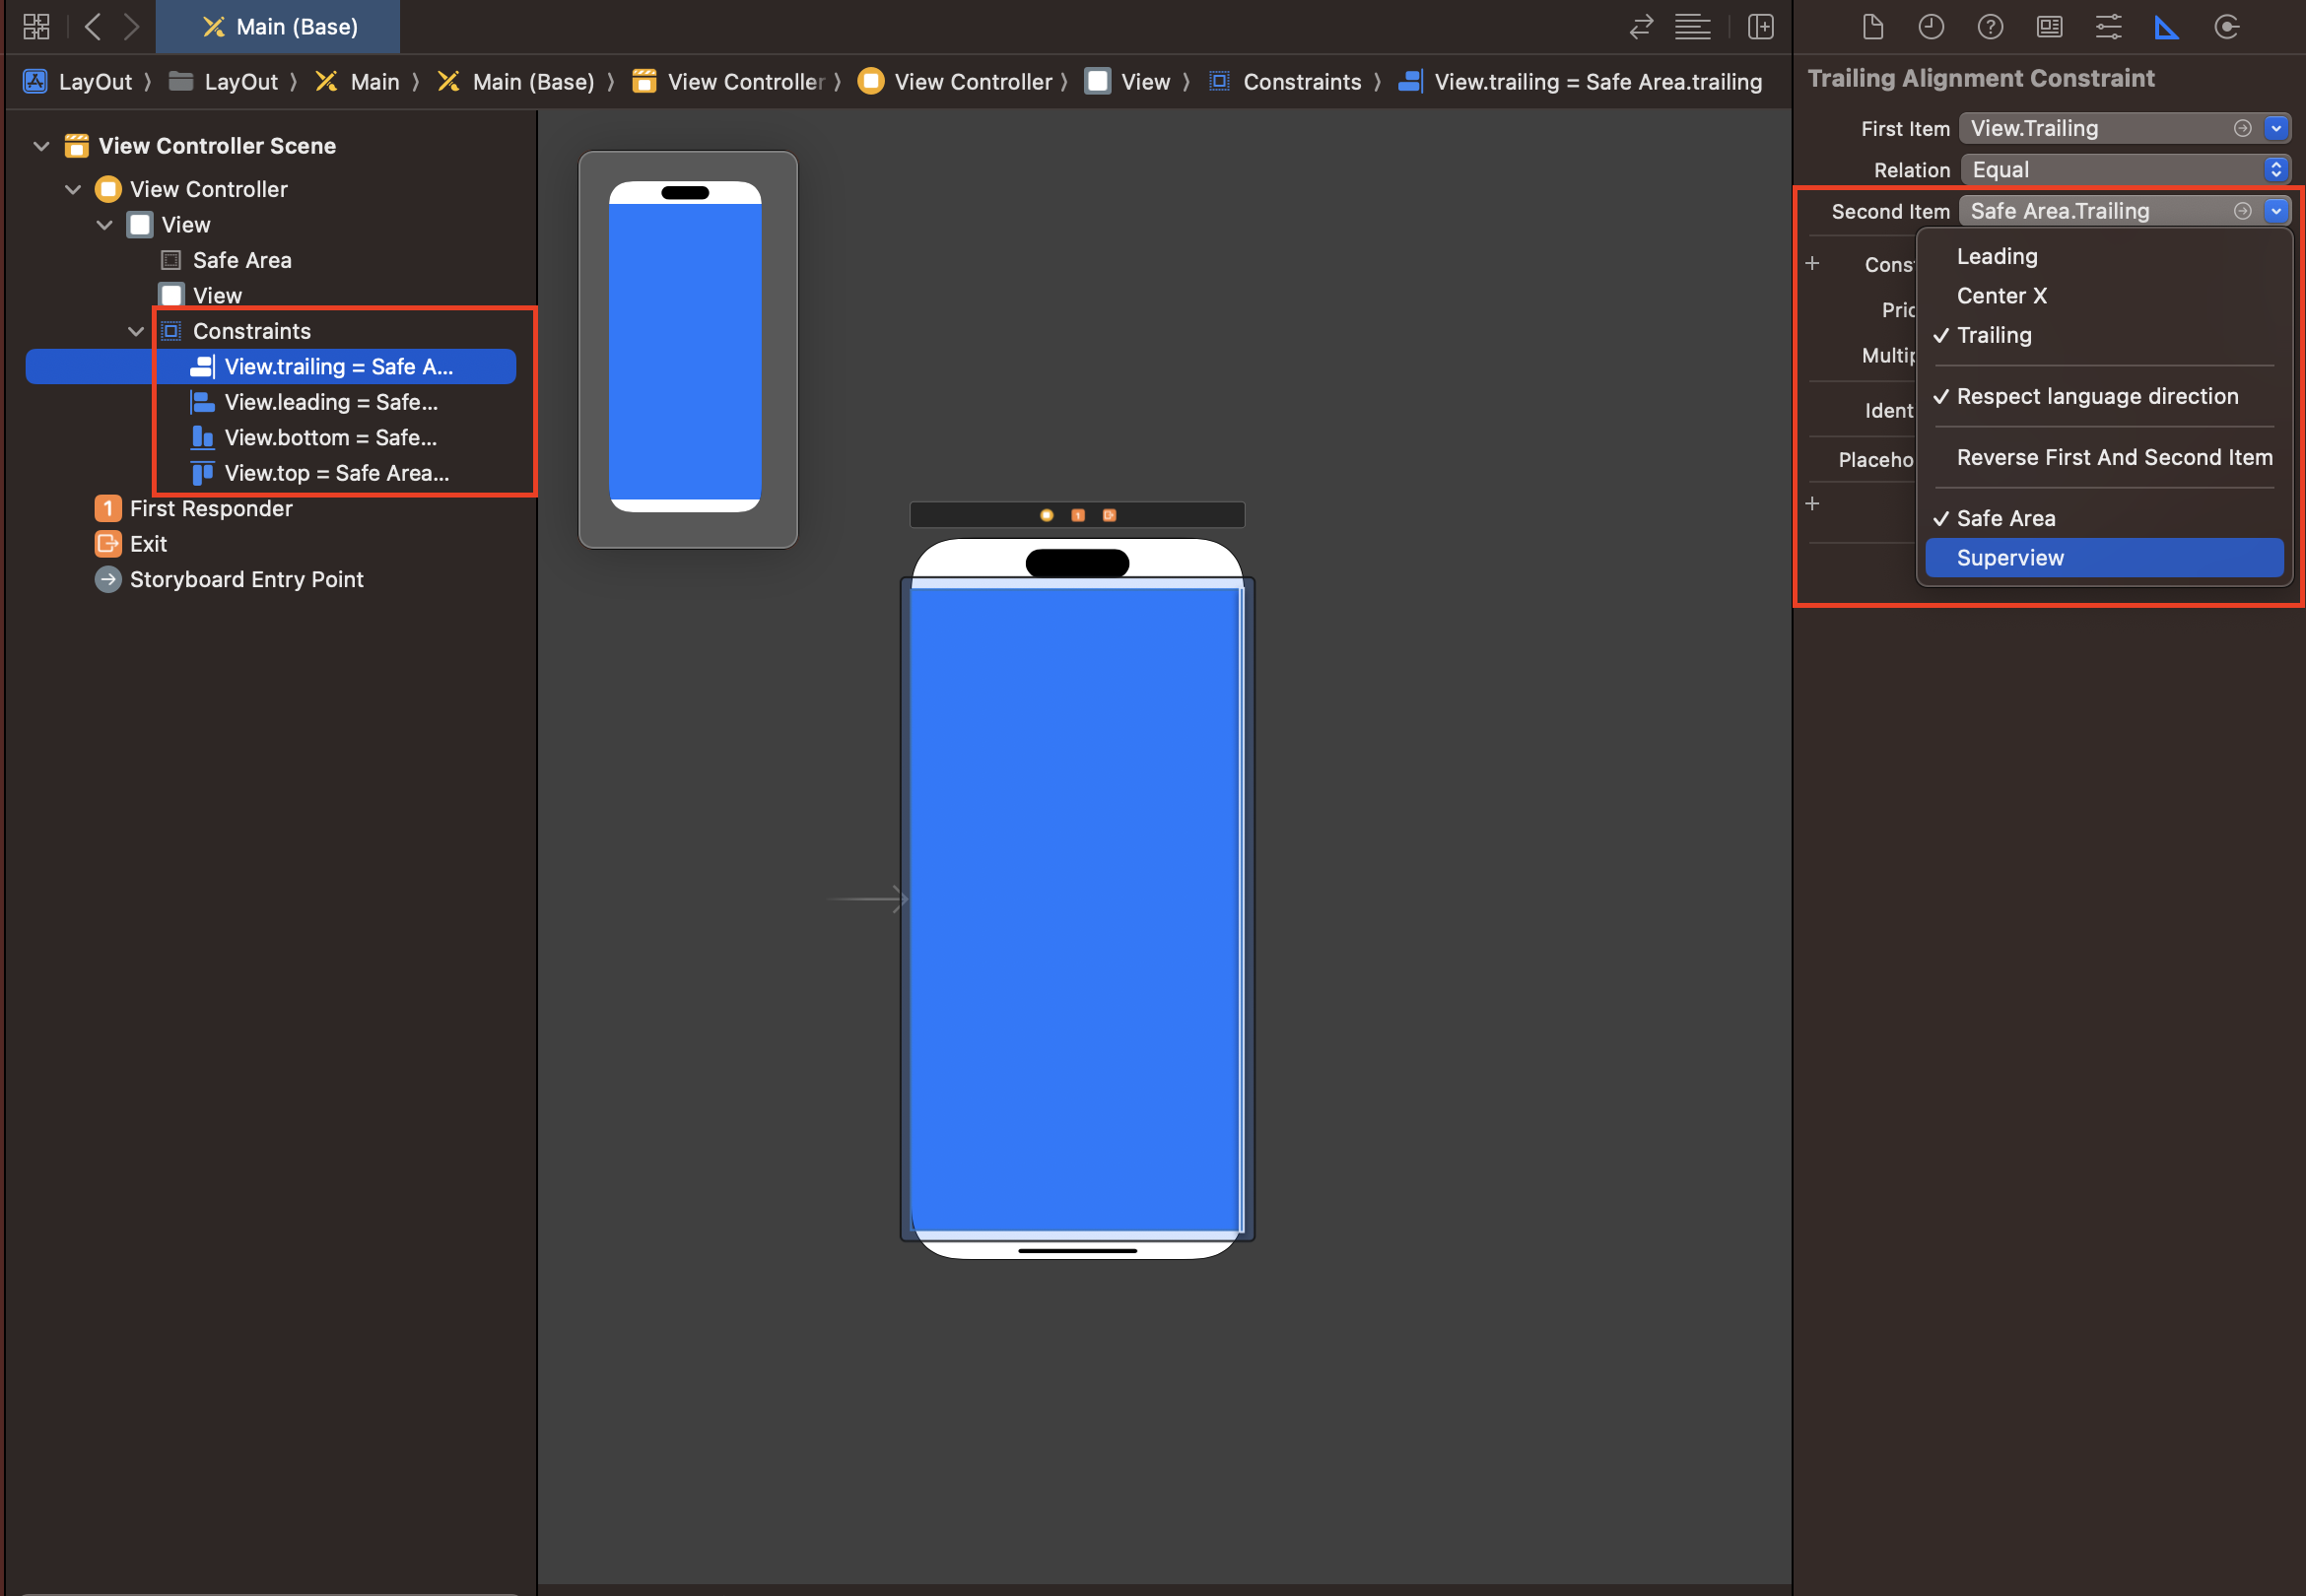
Task: Select the Main (Base) editor tab
Action: [279, 27]
